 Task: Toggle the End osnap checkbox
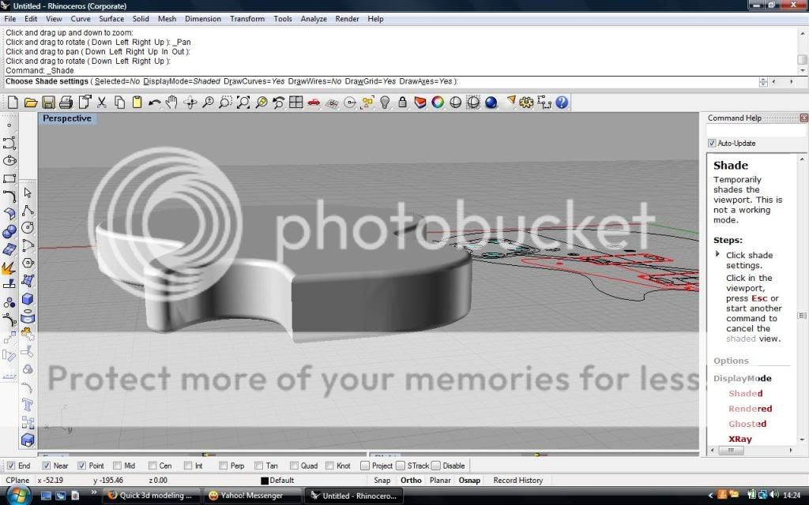point(11,466)
